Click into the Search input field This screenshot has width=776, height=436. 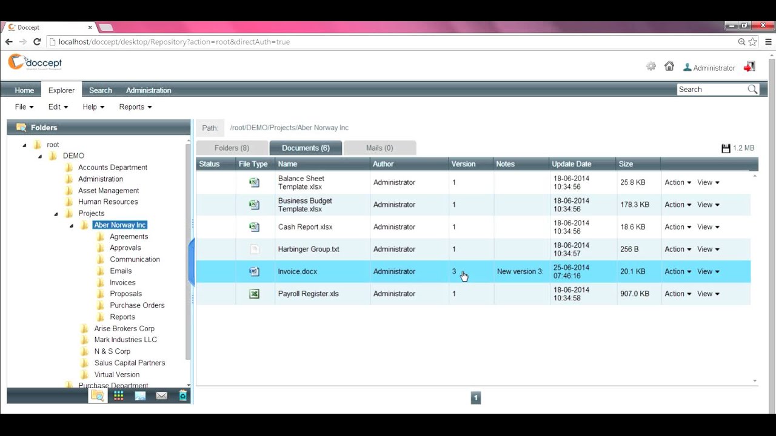pos(712,89)
